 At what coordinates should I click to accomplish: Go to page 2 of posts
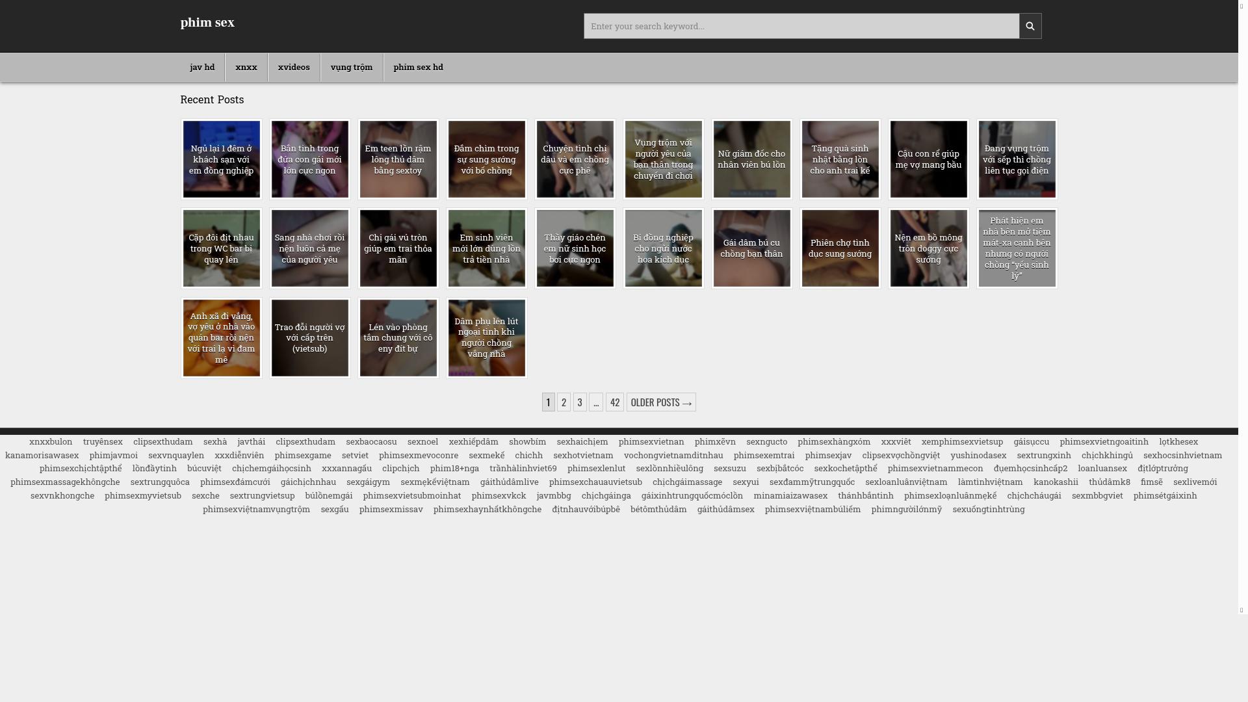tap(564, 402)
